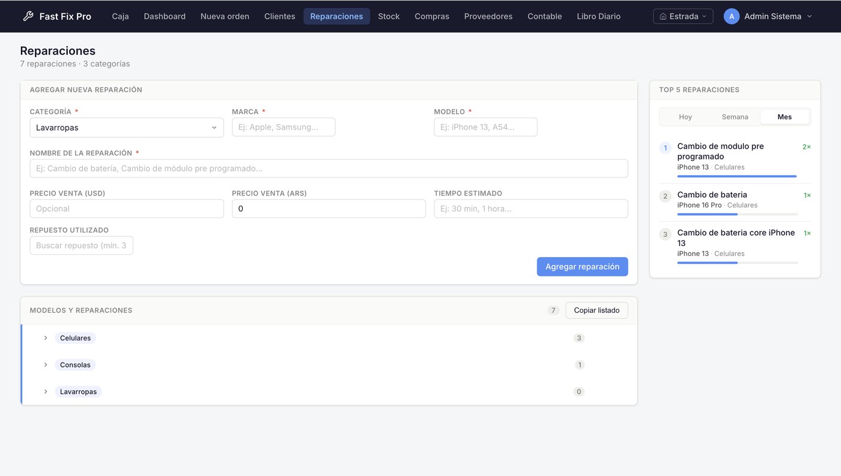Click the Copiar listado button
Screen dimensions: 841x476
pos(597,310)
